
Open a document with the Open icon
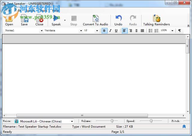click(9, 20)
